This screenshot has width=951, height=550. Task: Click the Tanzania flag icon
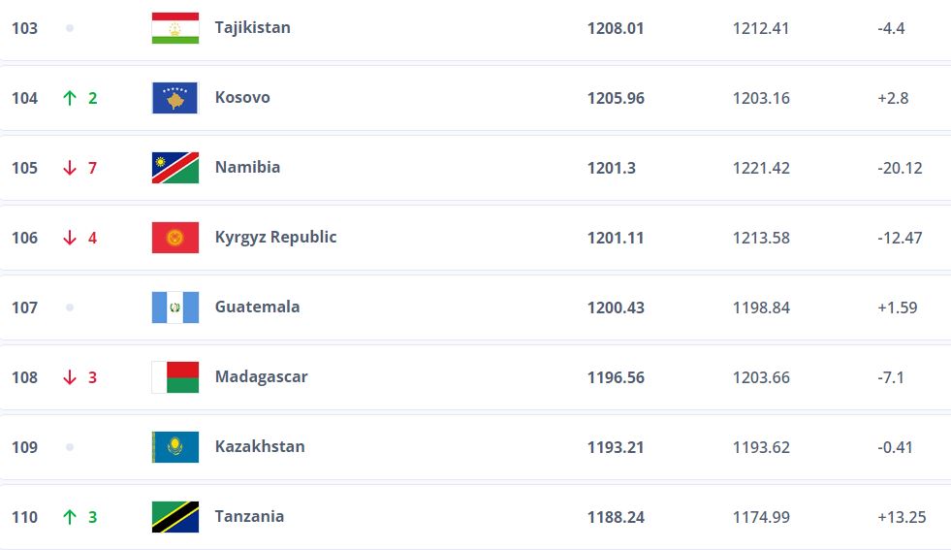[x=175, y=517]
